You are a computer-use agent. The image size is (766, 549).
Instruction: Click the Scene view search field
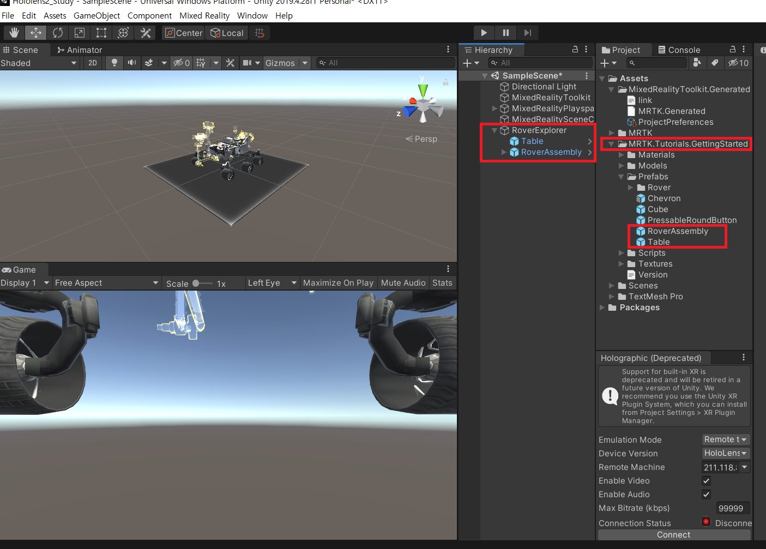tap(386, 63)
